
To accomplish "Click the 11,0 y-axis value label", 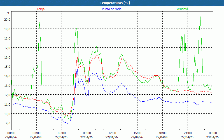I will pos(7,104).
